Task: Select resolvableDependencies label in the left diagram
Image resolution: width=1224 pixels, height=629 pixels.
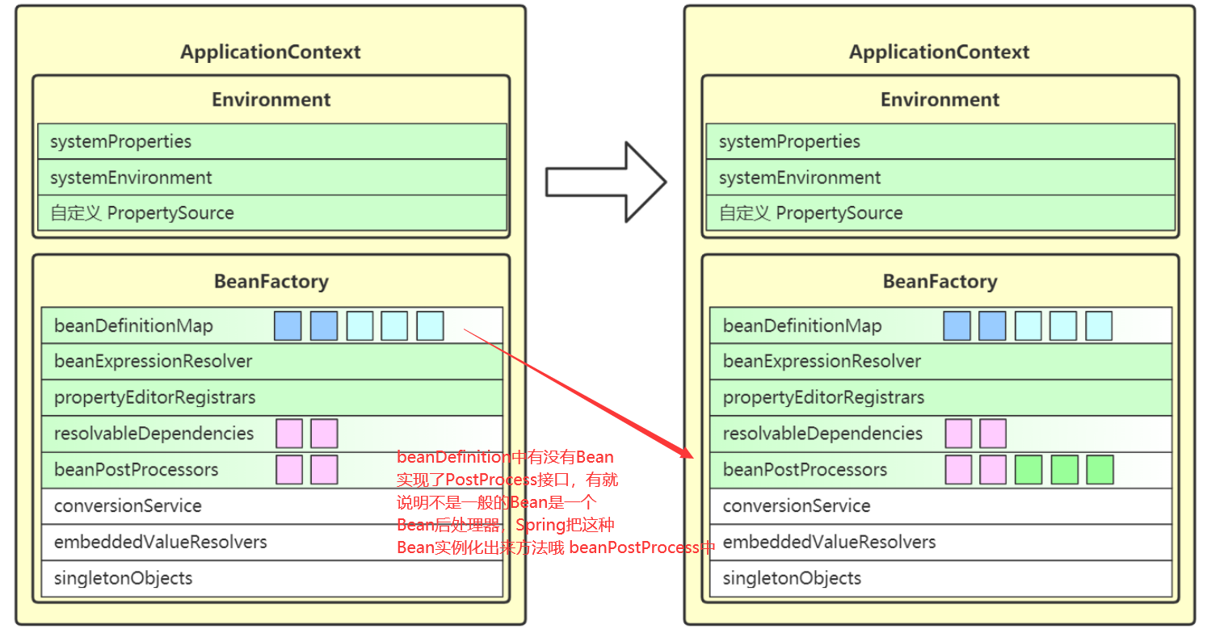Action: (x=154, y=434)
